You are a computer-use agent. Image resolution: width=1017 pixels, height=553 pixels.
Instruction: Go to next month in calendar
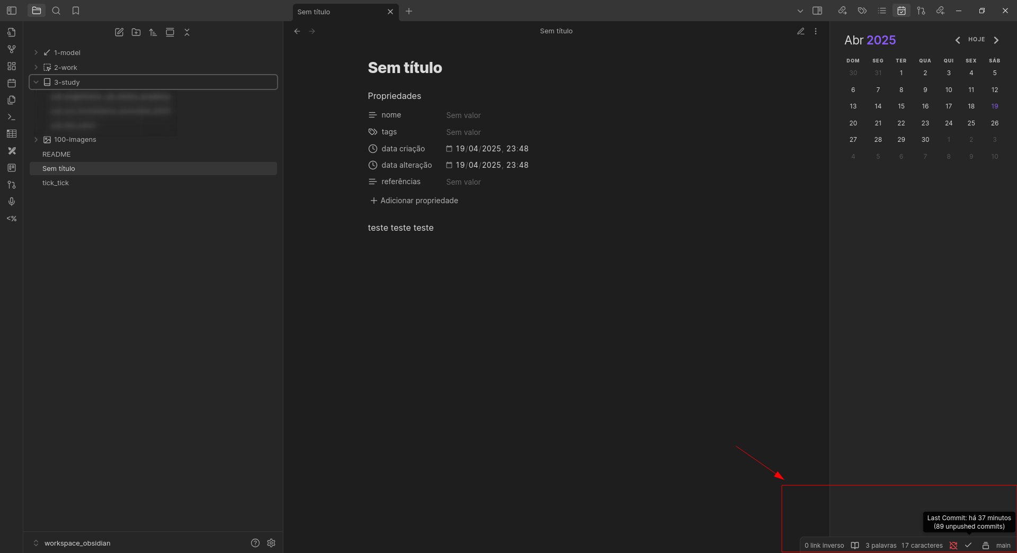[x=996, y=40]
